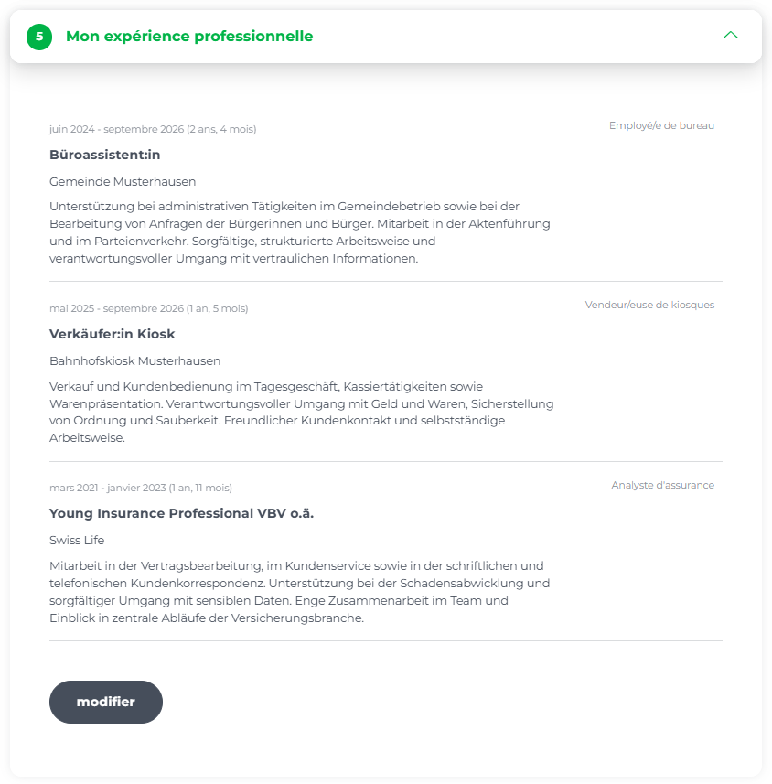Click the blank header bar area
The height and width of the screenshot is (784, 772).
pyautogui.click(x=512, y=37)
